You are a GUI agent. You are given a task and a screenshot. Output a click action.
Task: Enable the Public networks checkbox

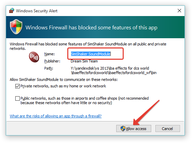(x=17, y=99)
